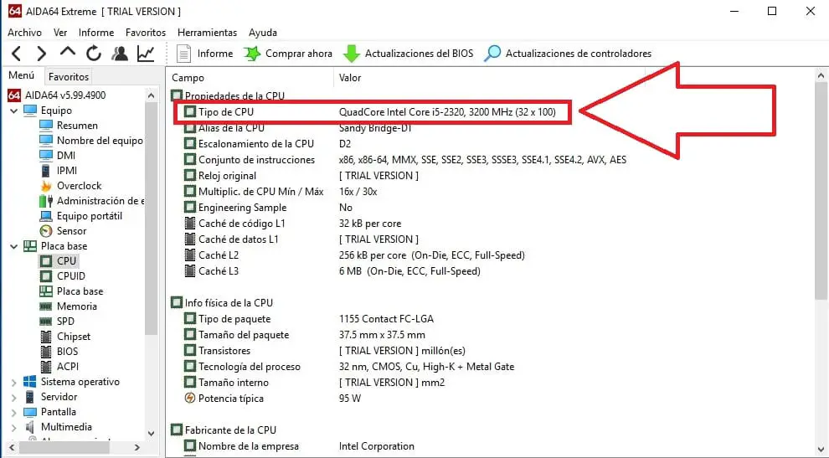
Task: Click the tree horizontal scrollbar right arrow
Action: pos(137,447)
